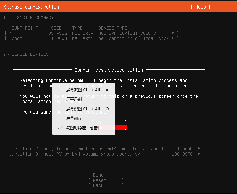Select the AVAILABLE DEVICES heading
237x194 pixels.
[x=26, y=54]
